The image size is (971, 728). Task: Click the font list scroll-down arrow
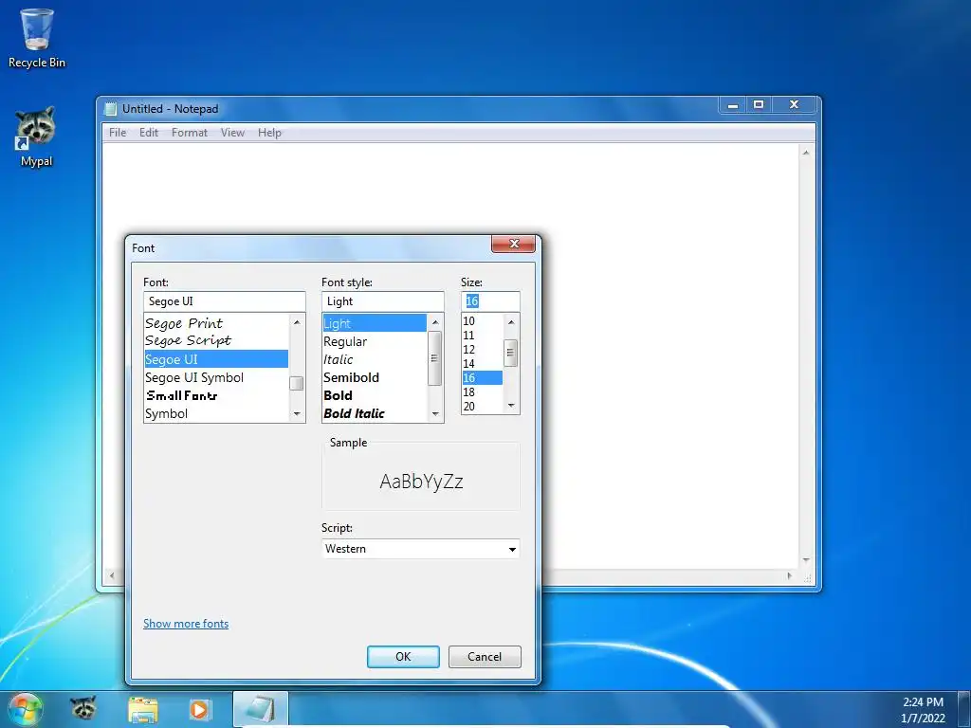point(297,413)
